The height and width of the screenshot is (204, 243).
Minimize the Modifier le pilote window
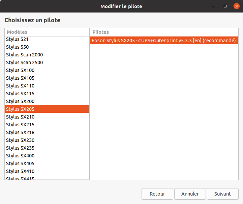coord(214,6)
